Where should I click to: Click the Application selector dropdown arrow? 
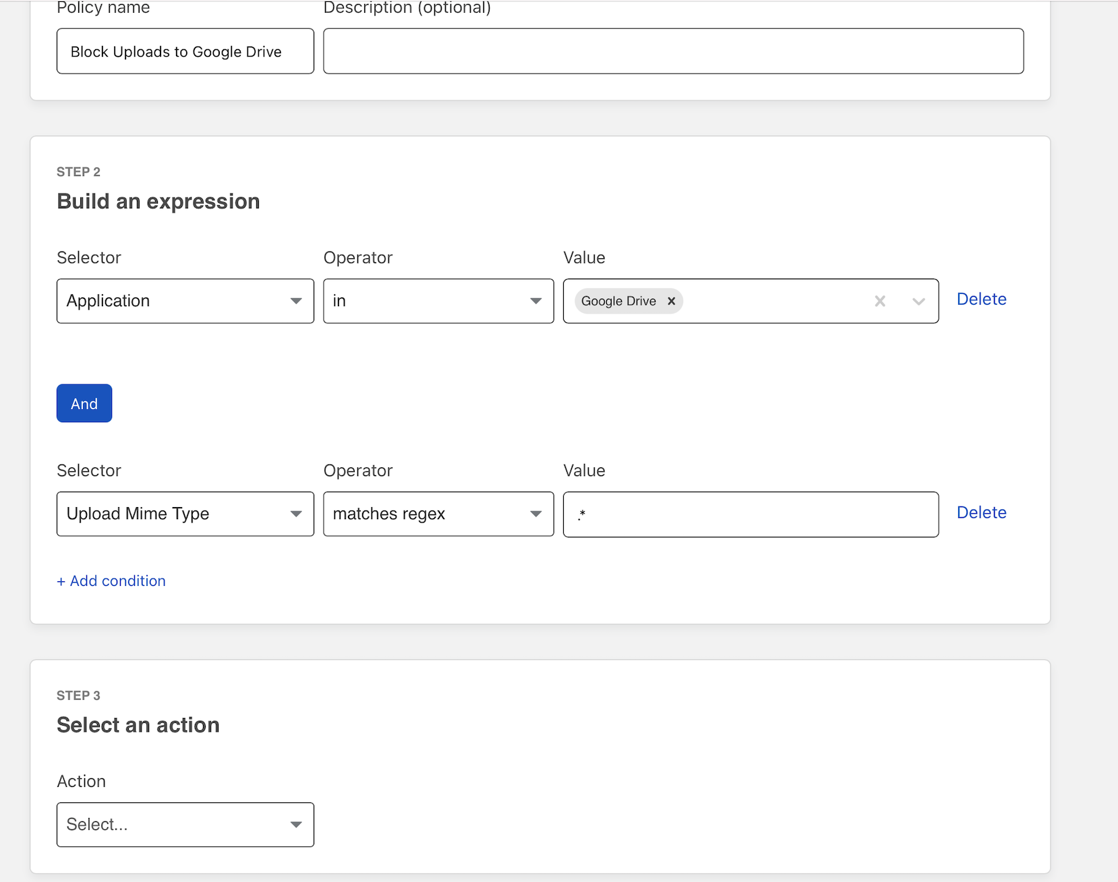[297, 301]
